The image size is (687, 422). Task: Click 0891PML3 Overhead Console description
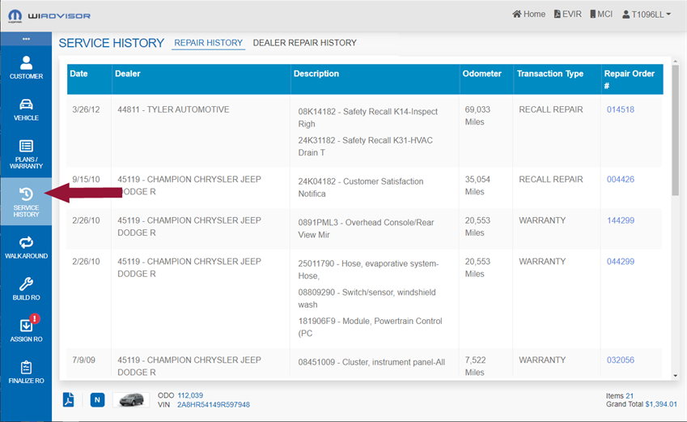366,228
